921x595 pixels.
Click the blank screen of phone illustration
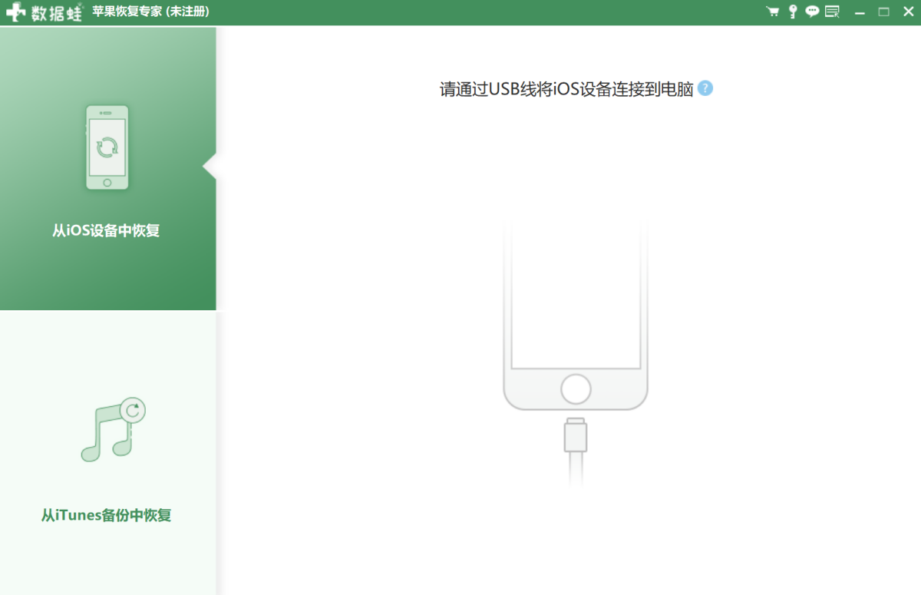[x=576, y=299]
